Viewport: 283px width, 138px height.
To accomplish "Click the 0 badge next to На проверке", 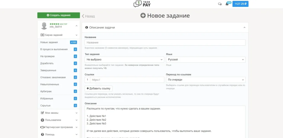I will click(75, 56).
